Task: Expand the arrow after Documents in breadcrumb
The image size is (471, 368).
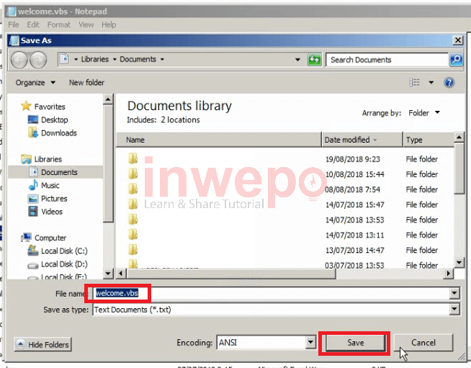Action: click(162, 59)
